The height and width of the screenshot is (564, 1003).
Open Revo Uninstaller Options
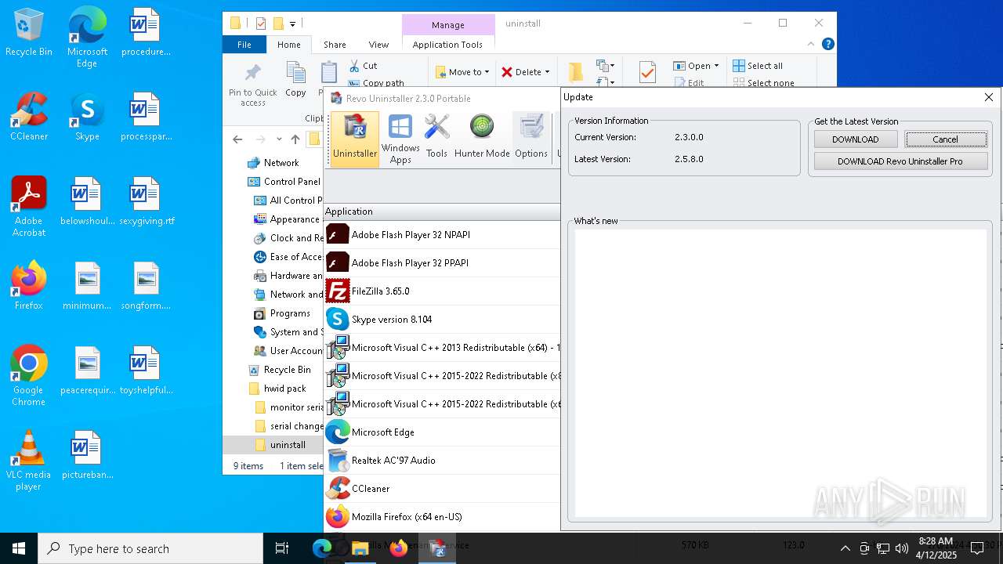[x=531, y=138]
